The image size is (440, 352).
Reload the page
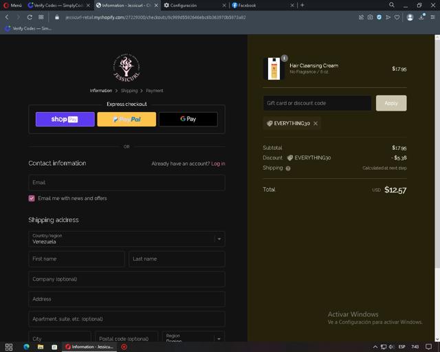[x=30, y=17]
